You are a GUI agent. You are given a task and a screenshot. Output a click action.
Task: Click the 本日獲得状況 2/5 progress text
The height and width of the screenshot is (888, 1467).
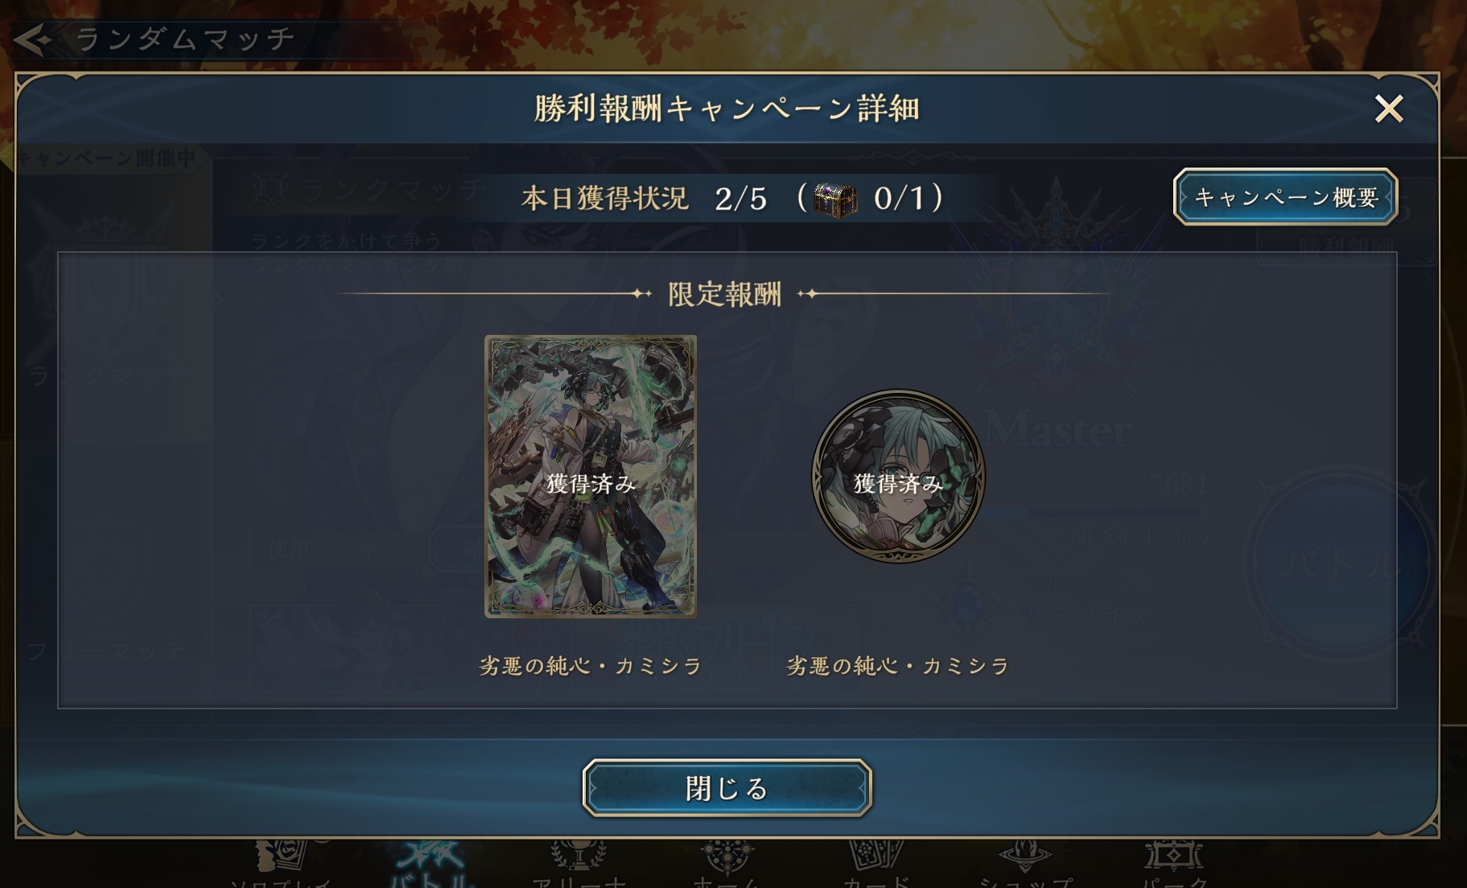pyautogui.click(x=644, y=198)
